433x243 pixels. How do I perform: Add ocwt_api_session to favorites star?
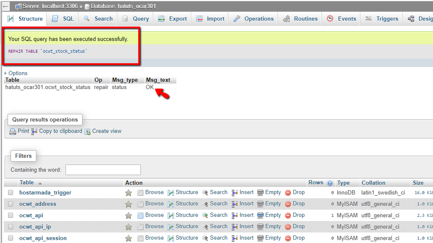pos(129,238)
